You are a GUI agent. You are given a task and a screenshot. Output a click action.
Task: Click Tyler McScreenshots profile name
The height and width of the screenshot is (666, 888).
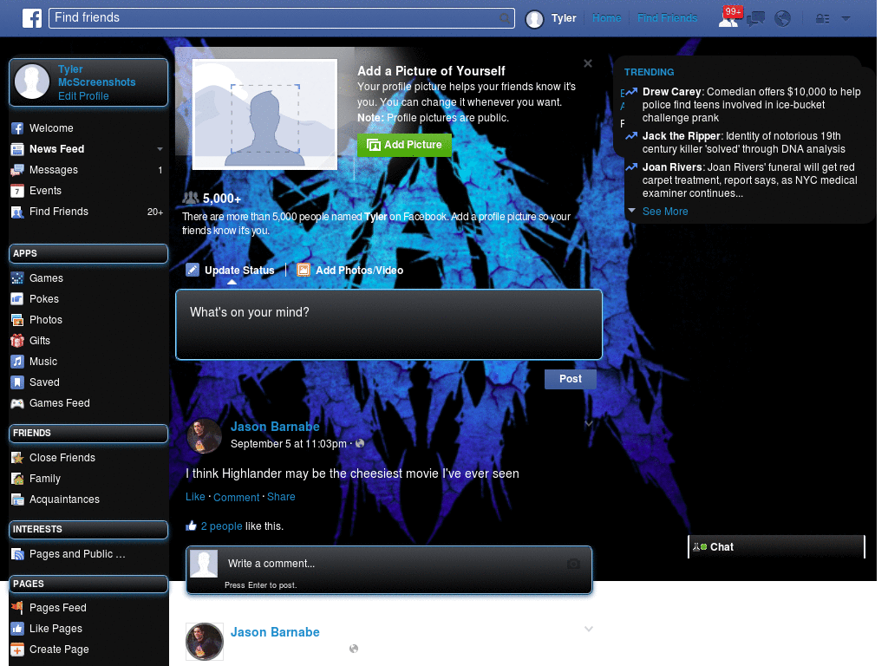(97, 76)
